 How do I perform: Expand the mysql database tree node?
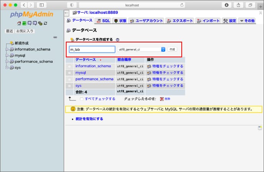tap(7, 55)
